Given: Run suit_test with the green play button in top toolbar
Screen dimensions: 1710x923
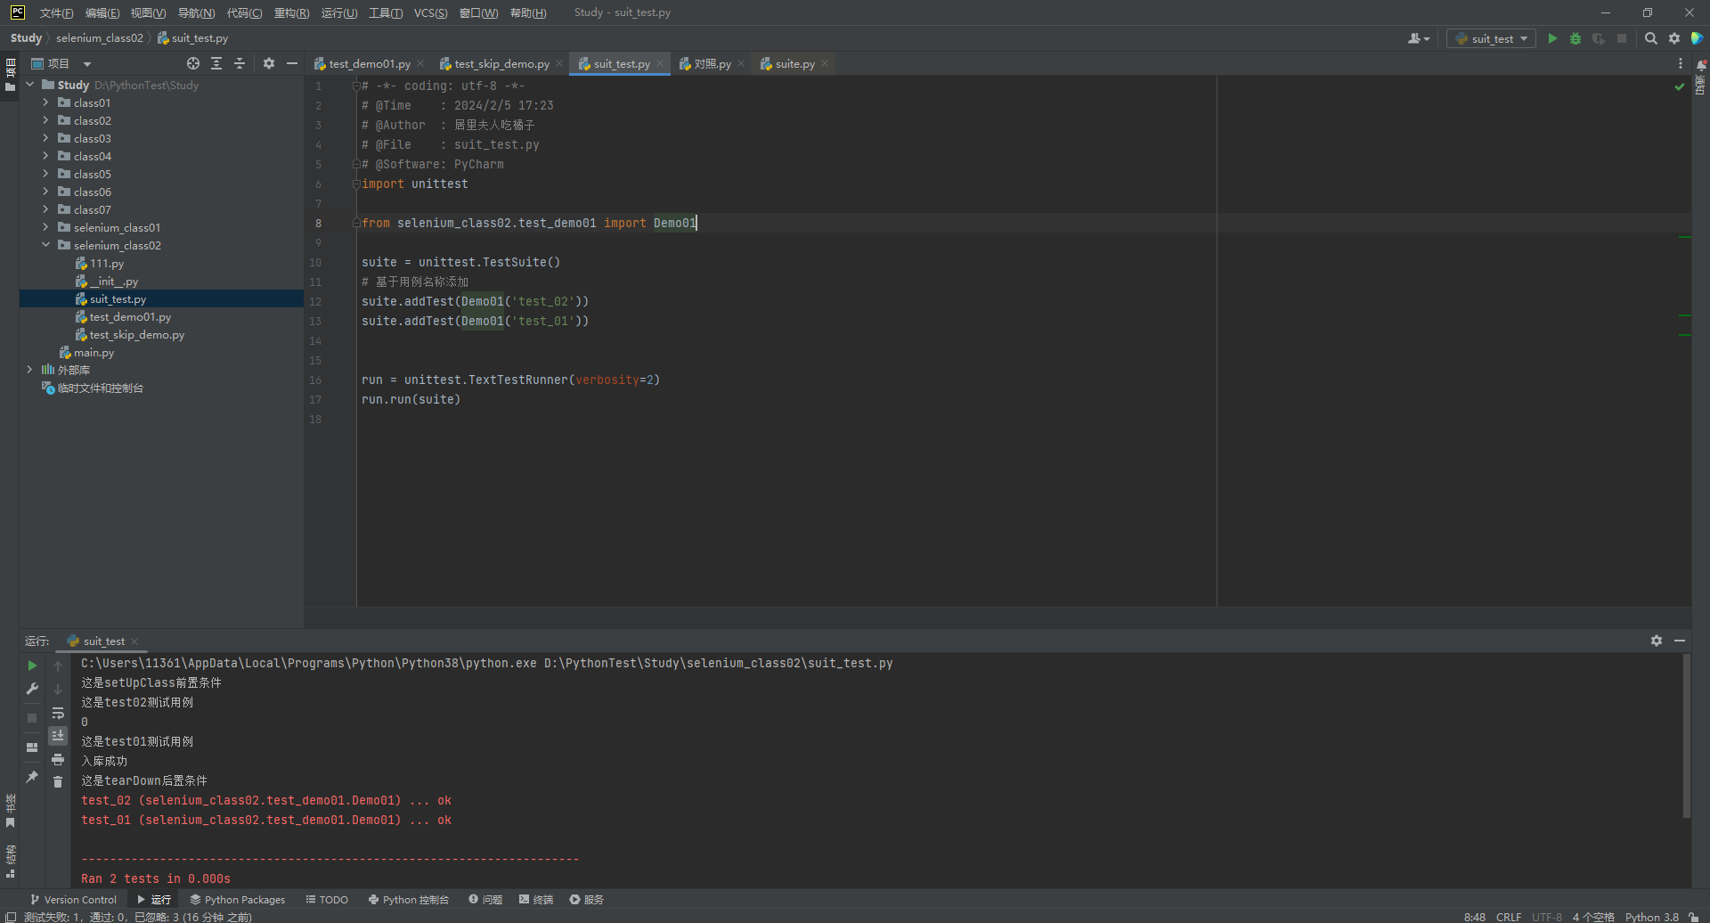Looking at the screenshot, I should click(x=1552, y=38).
